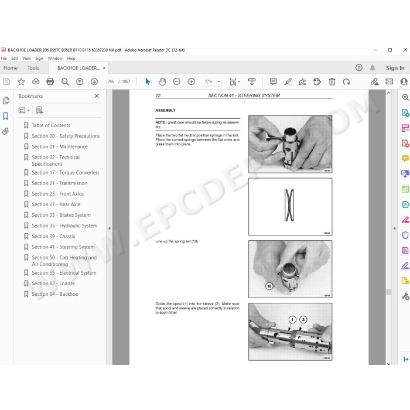Switch to the Tools tab
The image size is (410, 410).
coord(33,68)
